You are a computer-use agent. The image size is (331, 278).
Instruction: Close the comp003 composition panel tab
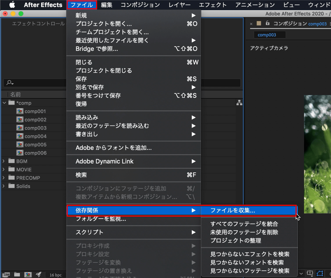251,24
